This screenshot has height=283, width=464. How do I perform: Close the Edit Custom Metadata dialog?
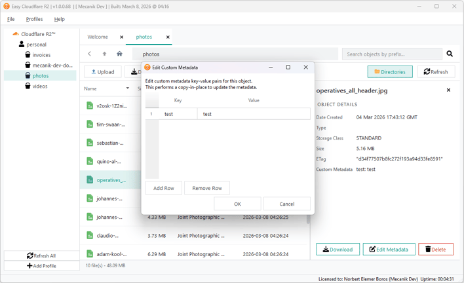coord(305,67)
